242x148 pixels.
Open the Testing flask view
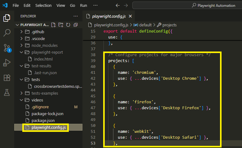click(7, 92)
